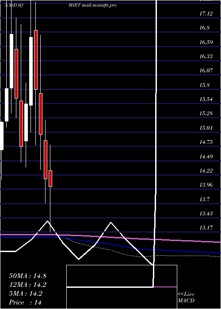The width and height of the screenshot is (221, 309).
Task: Select the 16.33 price axis label
Action: point(206,57)
